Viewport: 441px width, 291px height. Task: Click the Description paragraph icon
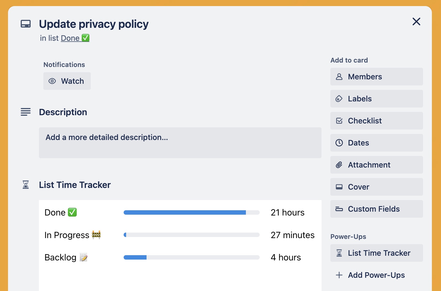[26, 112]
